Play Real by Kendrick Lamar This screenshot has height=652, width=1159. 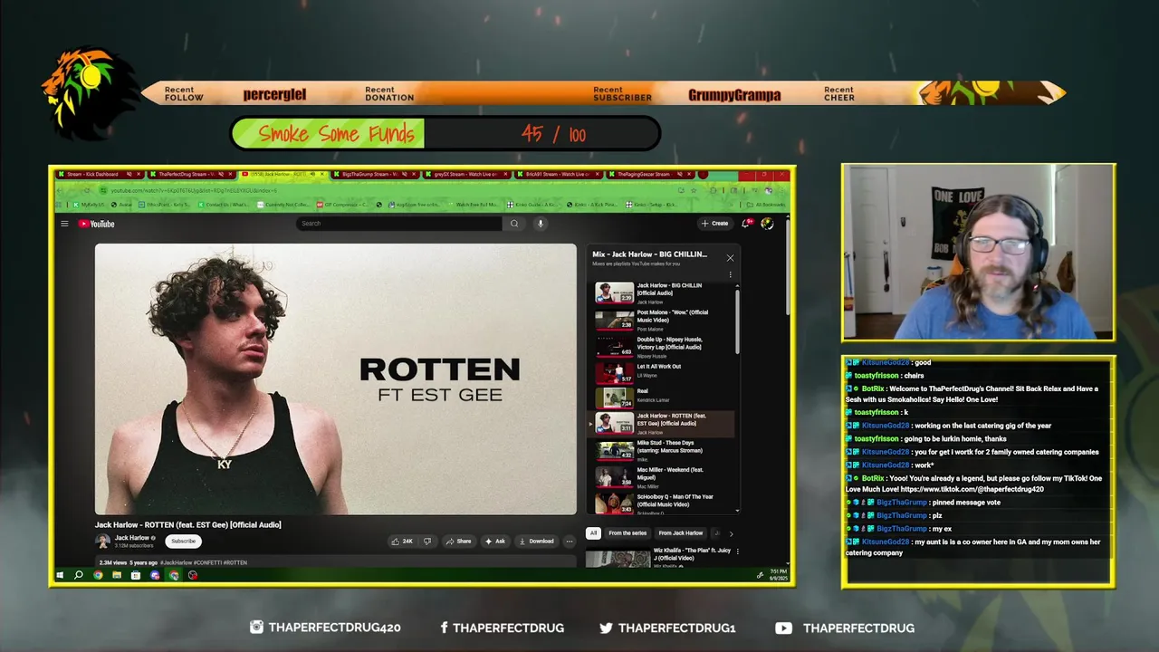[665, 398]
